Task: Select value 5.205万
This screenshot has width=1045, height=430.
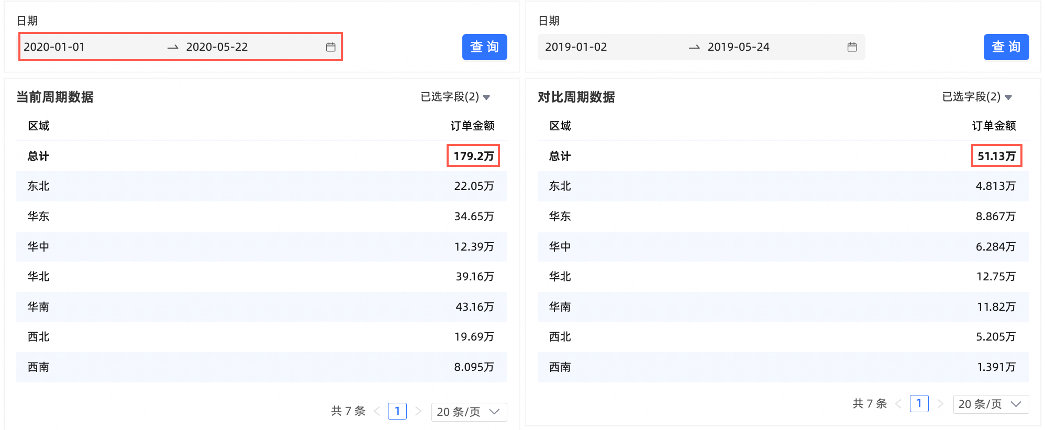Action: (x=995, y=337)
